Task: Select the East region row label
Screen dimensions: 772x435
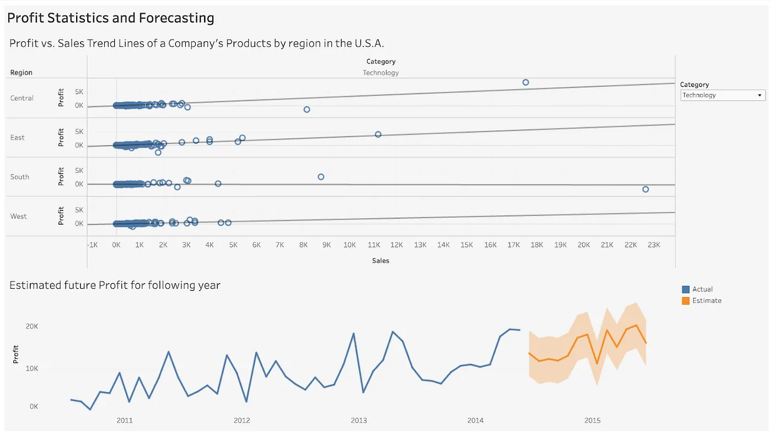Action: coord(17,137)
